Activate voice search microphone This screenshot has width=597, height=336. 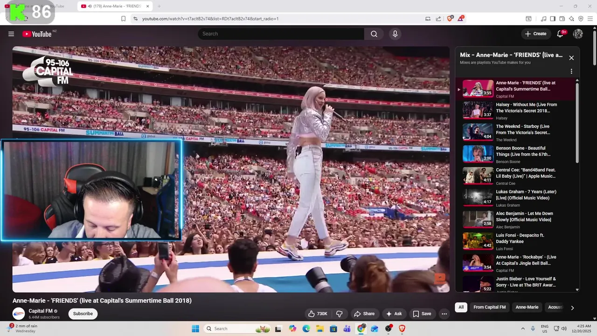point(395,34)
